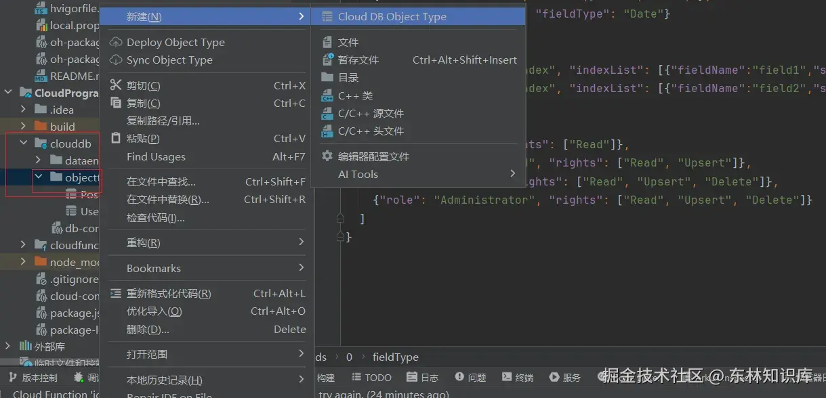Click the Sync Object Type cloud icon

click(116, 60)
